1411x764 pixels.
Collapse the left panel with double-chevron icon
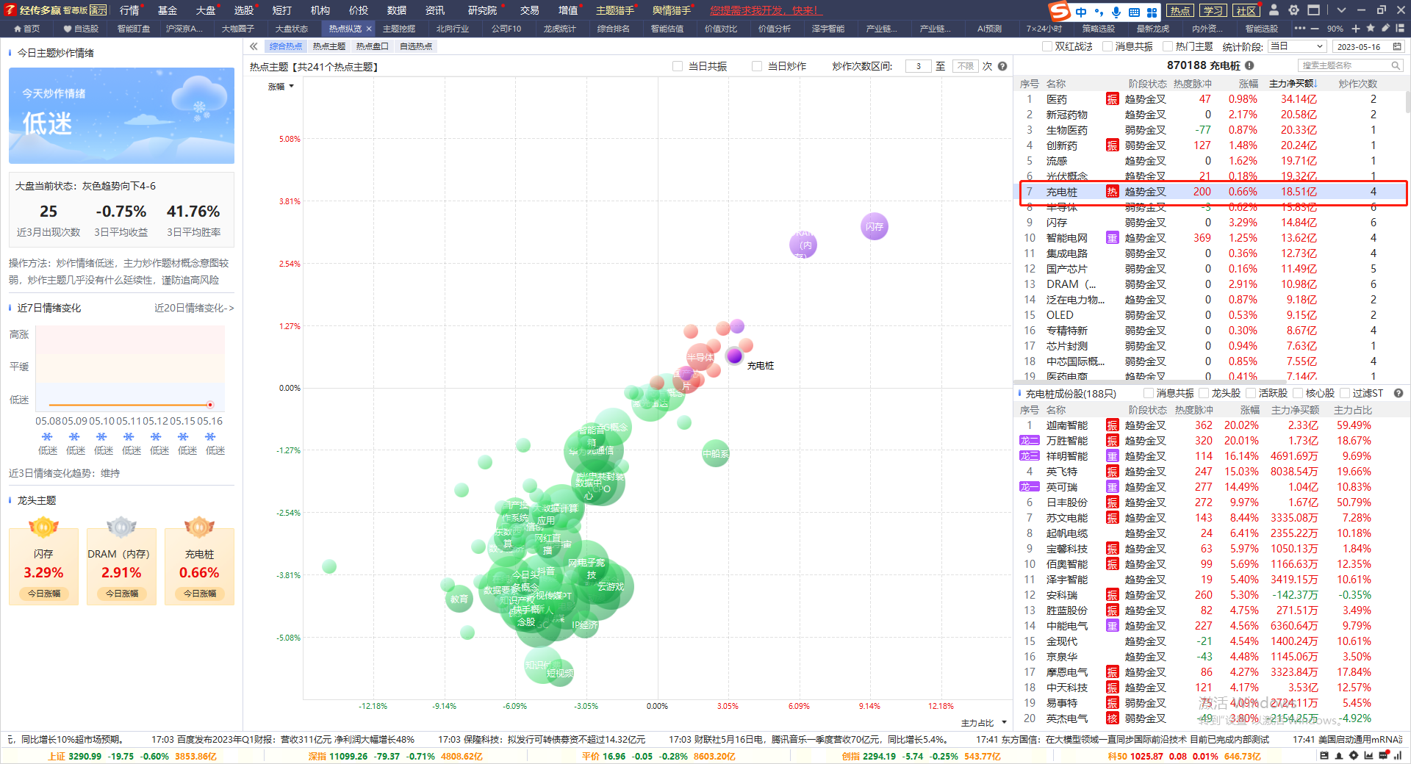coord(254,46)
